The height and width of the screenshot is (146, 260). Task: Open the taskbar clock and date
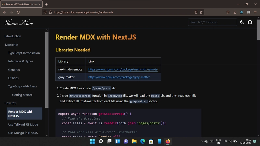(x=245, y=141)
